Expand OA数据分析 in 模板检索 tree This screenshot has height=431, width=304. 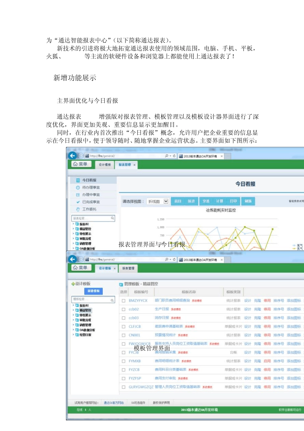(73, 330)
